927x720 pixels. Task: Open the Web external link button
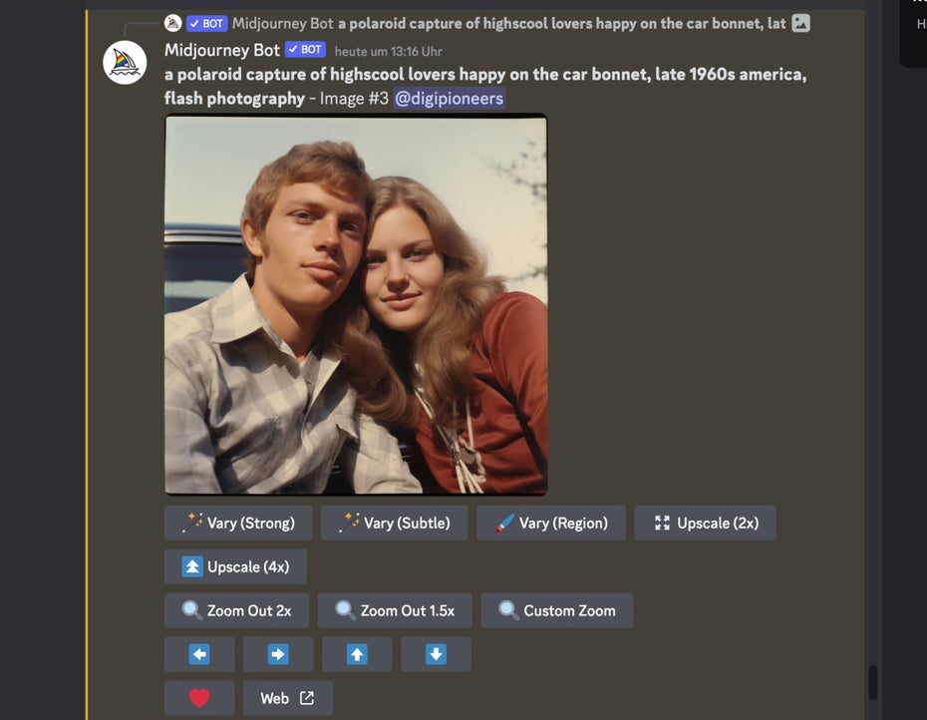click(x=287, y=698)
